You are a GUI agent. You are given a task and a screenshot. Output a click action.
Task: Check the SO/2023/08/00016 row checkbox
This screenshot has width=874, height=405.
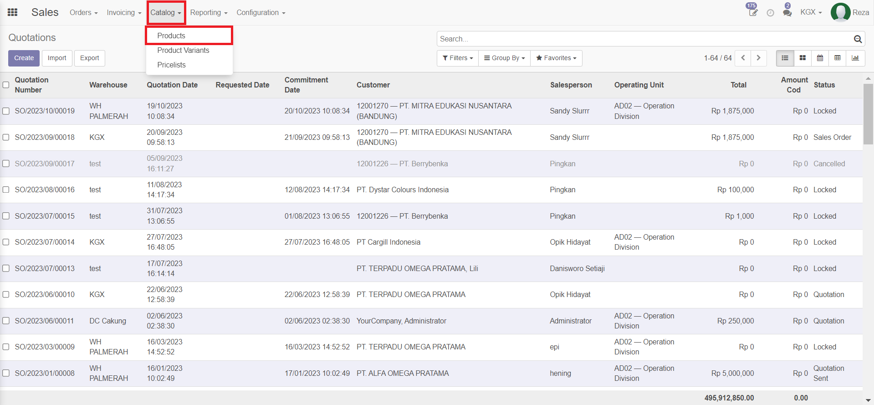(6, 190)
